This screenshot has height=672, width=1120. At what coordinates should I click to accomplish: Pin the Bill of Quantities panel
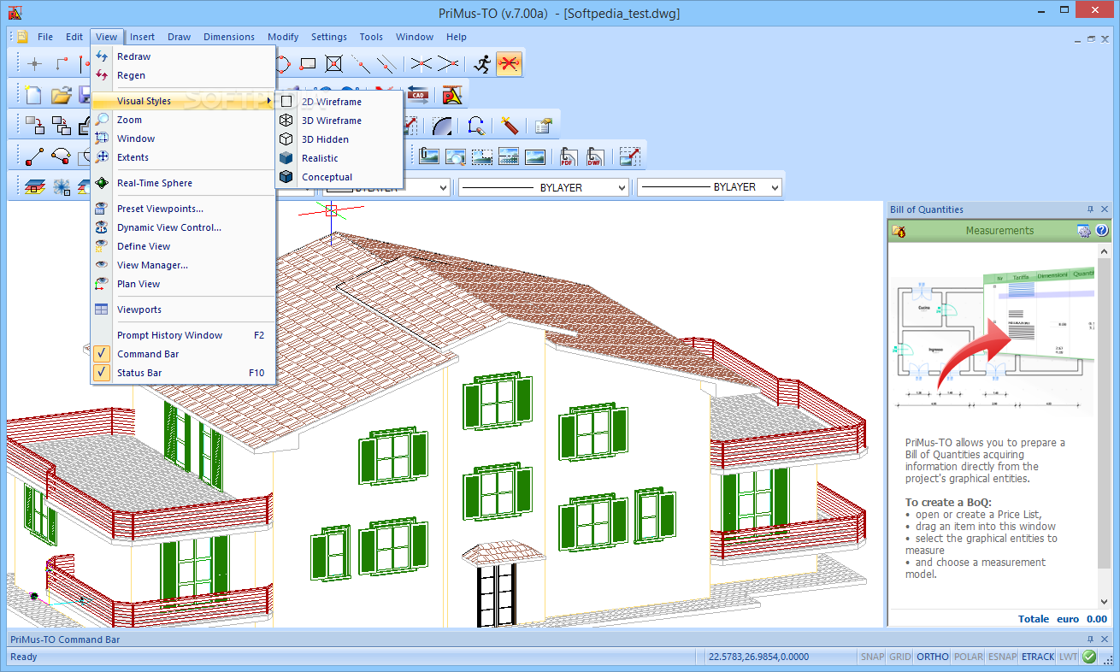tap(1090, 209)
